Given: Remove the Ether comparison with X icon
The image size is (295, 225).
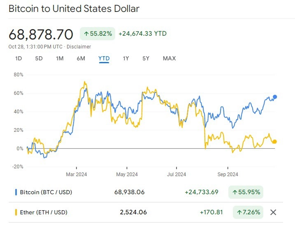Looking at the screenshot, I should 273,212.
